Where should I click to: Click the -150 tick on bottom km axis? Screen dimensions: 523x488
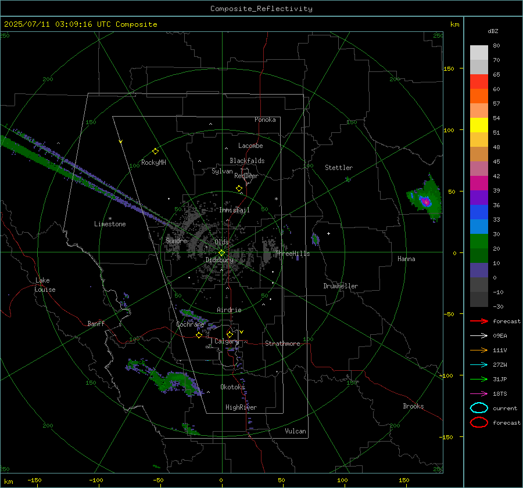point(34,480)
